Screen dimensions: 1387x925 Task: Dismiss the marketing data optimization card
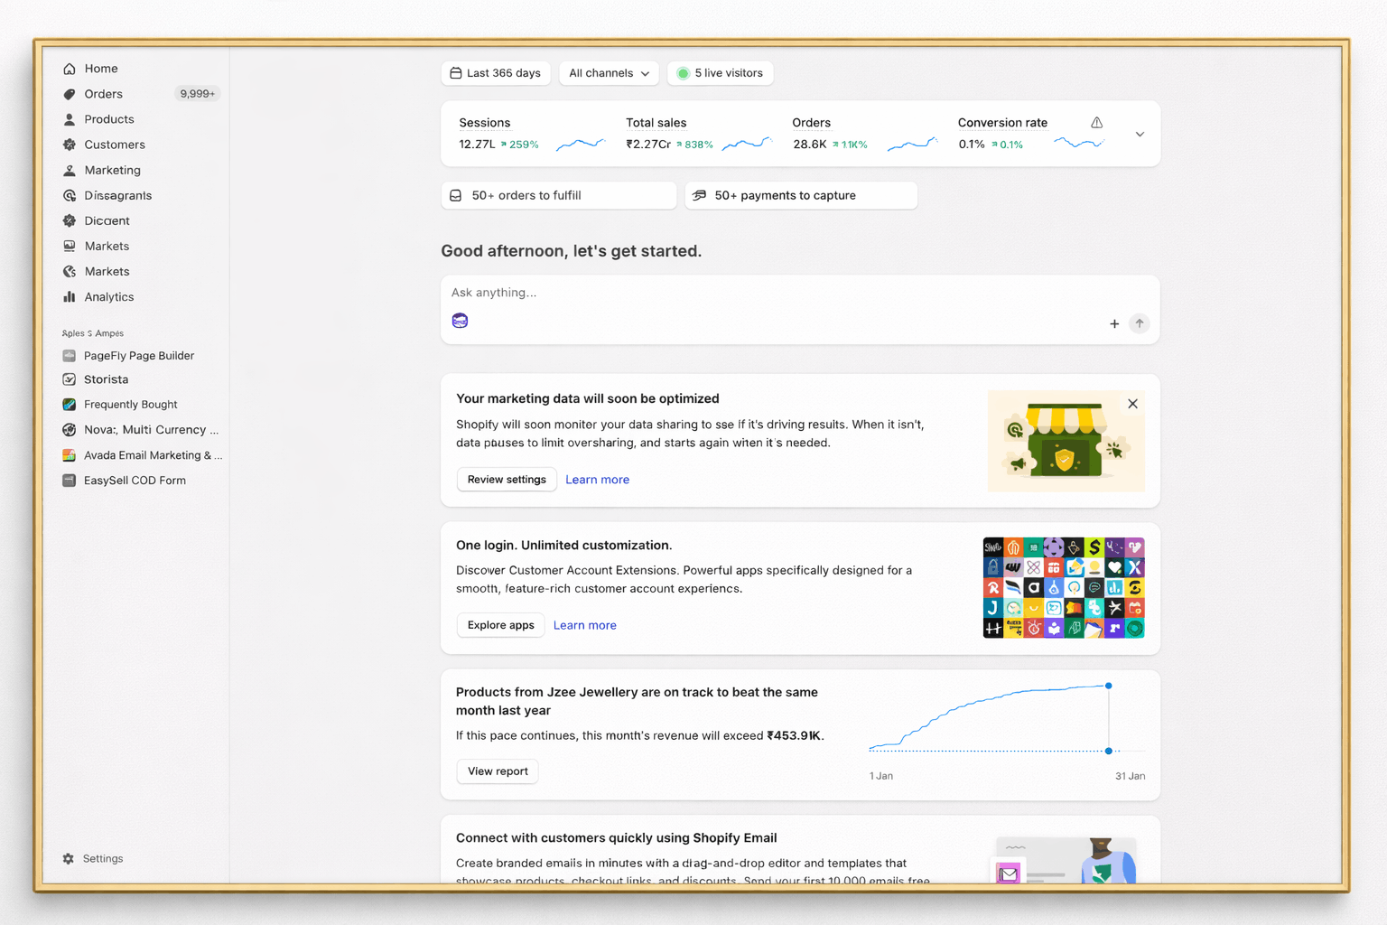(x=1132, y=404)
